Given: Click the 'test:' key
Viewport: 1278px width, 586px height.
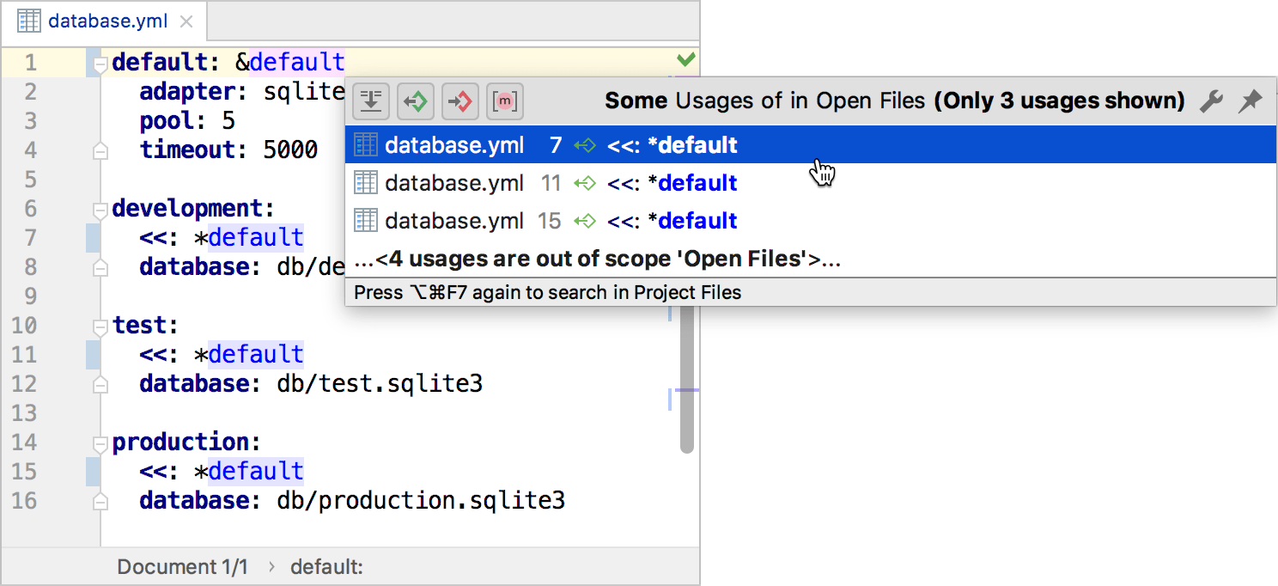Looking at the screenshot, I should pos(145,326).
